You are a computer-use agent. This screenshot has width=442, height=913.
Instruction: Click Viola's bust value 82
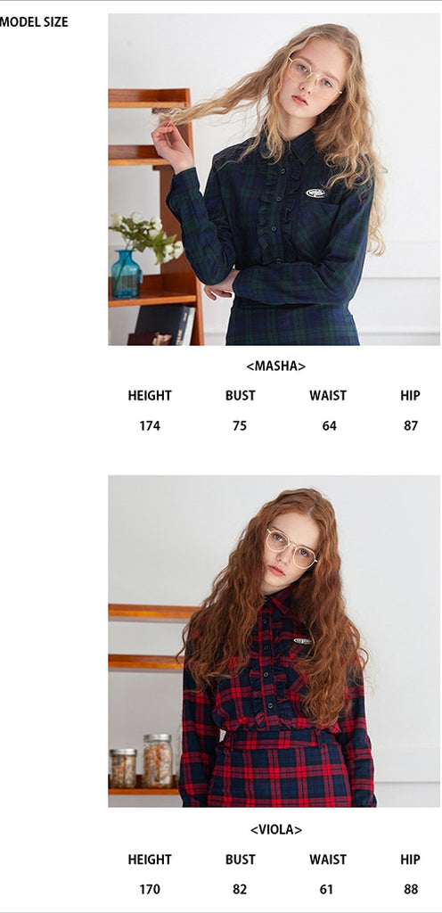point(240,890)
